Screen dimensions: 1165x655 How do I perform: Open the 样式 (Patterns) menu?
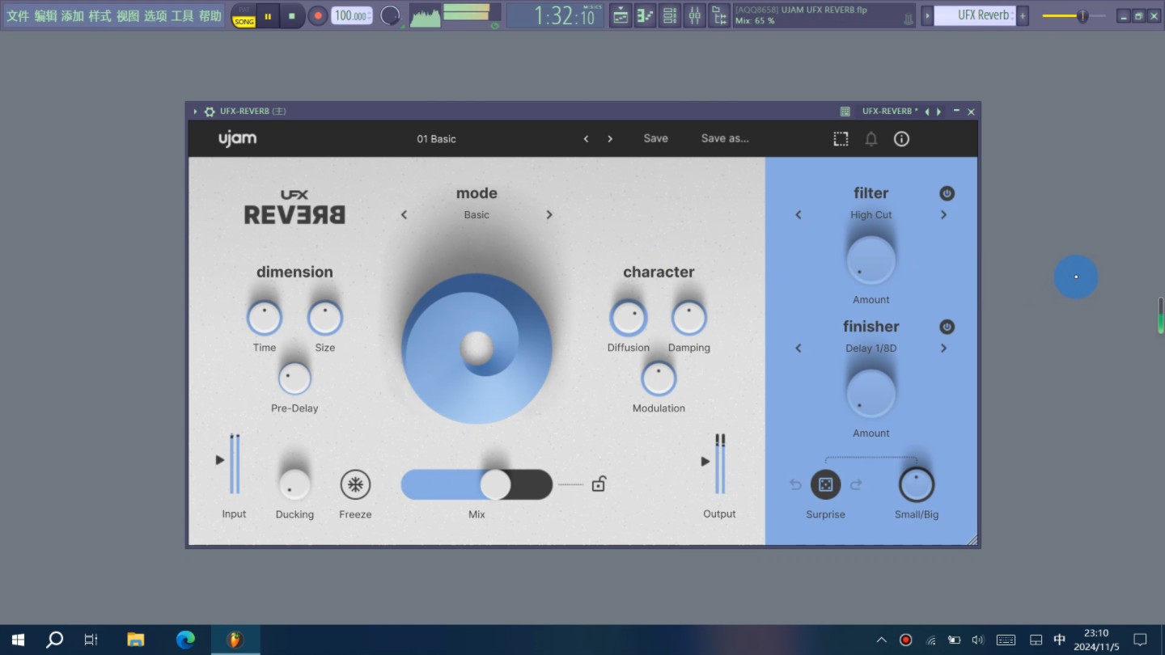click(x=100, y=15)
